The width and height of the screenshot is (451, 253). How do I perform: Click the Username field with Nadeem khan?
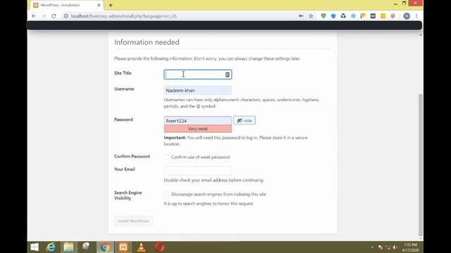point(197,91)
